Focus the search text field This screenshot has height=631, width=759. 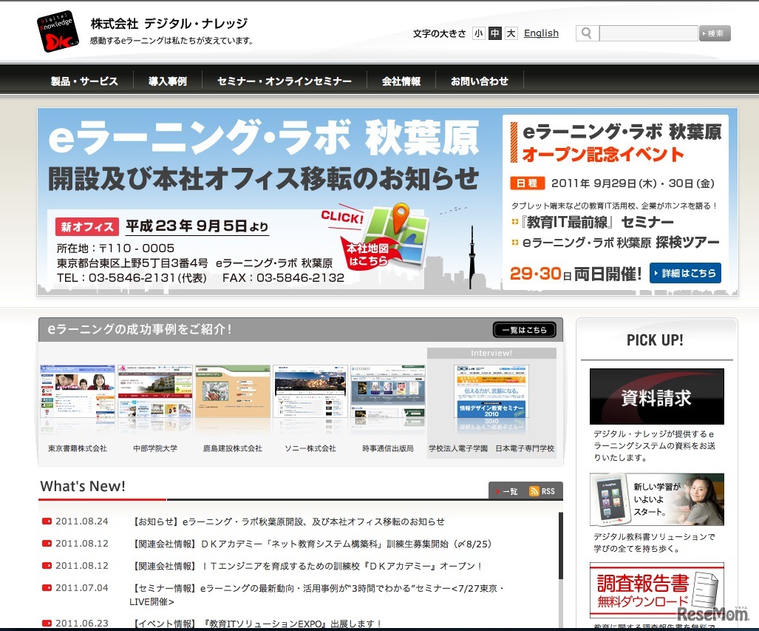(x=649, y=33)
